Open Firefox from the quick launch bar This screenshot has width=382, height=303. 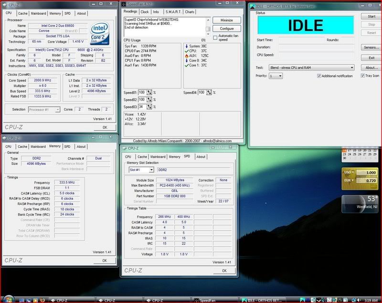(x=42, y=300)
